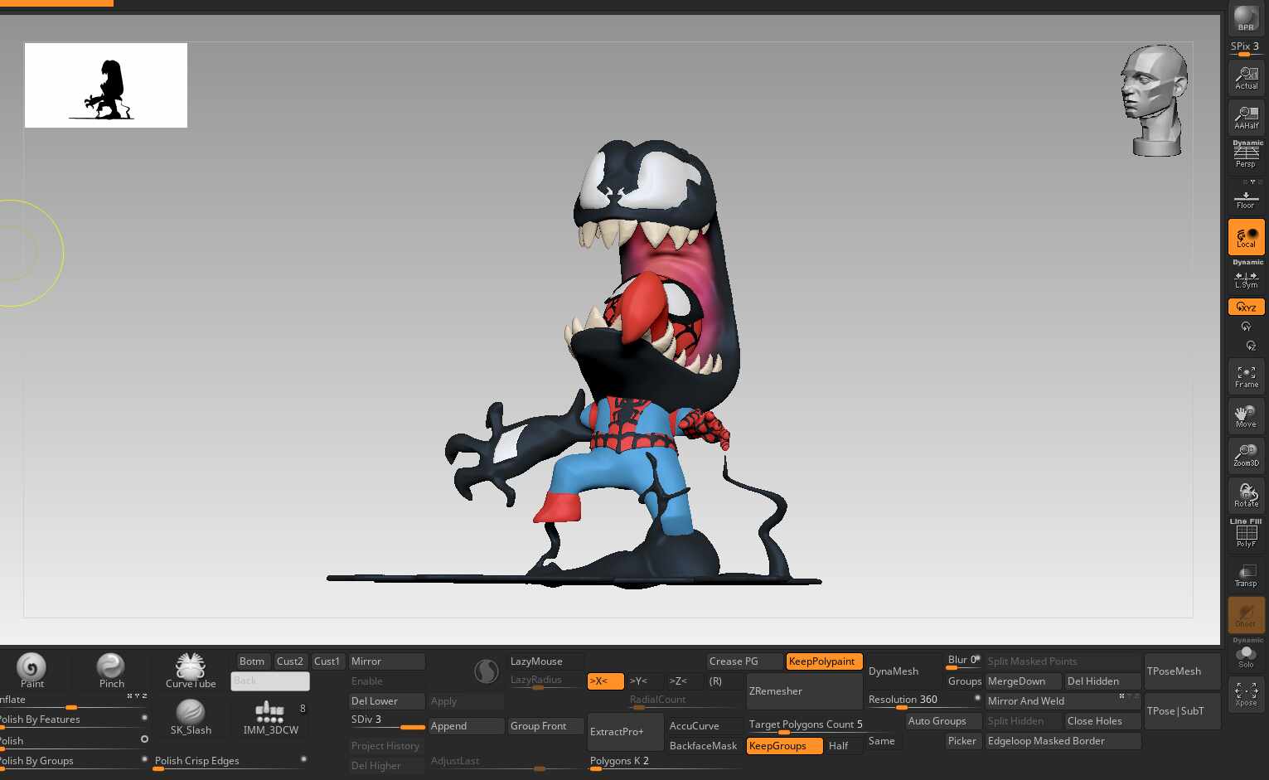Viewport: 1269px width, 780px height.
Task: Switch to the Cust2 tab
Action: [x=289, y=661]
